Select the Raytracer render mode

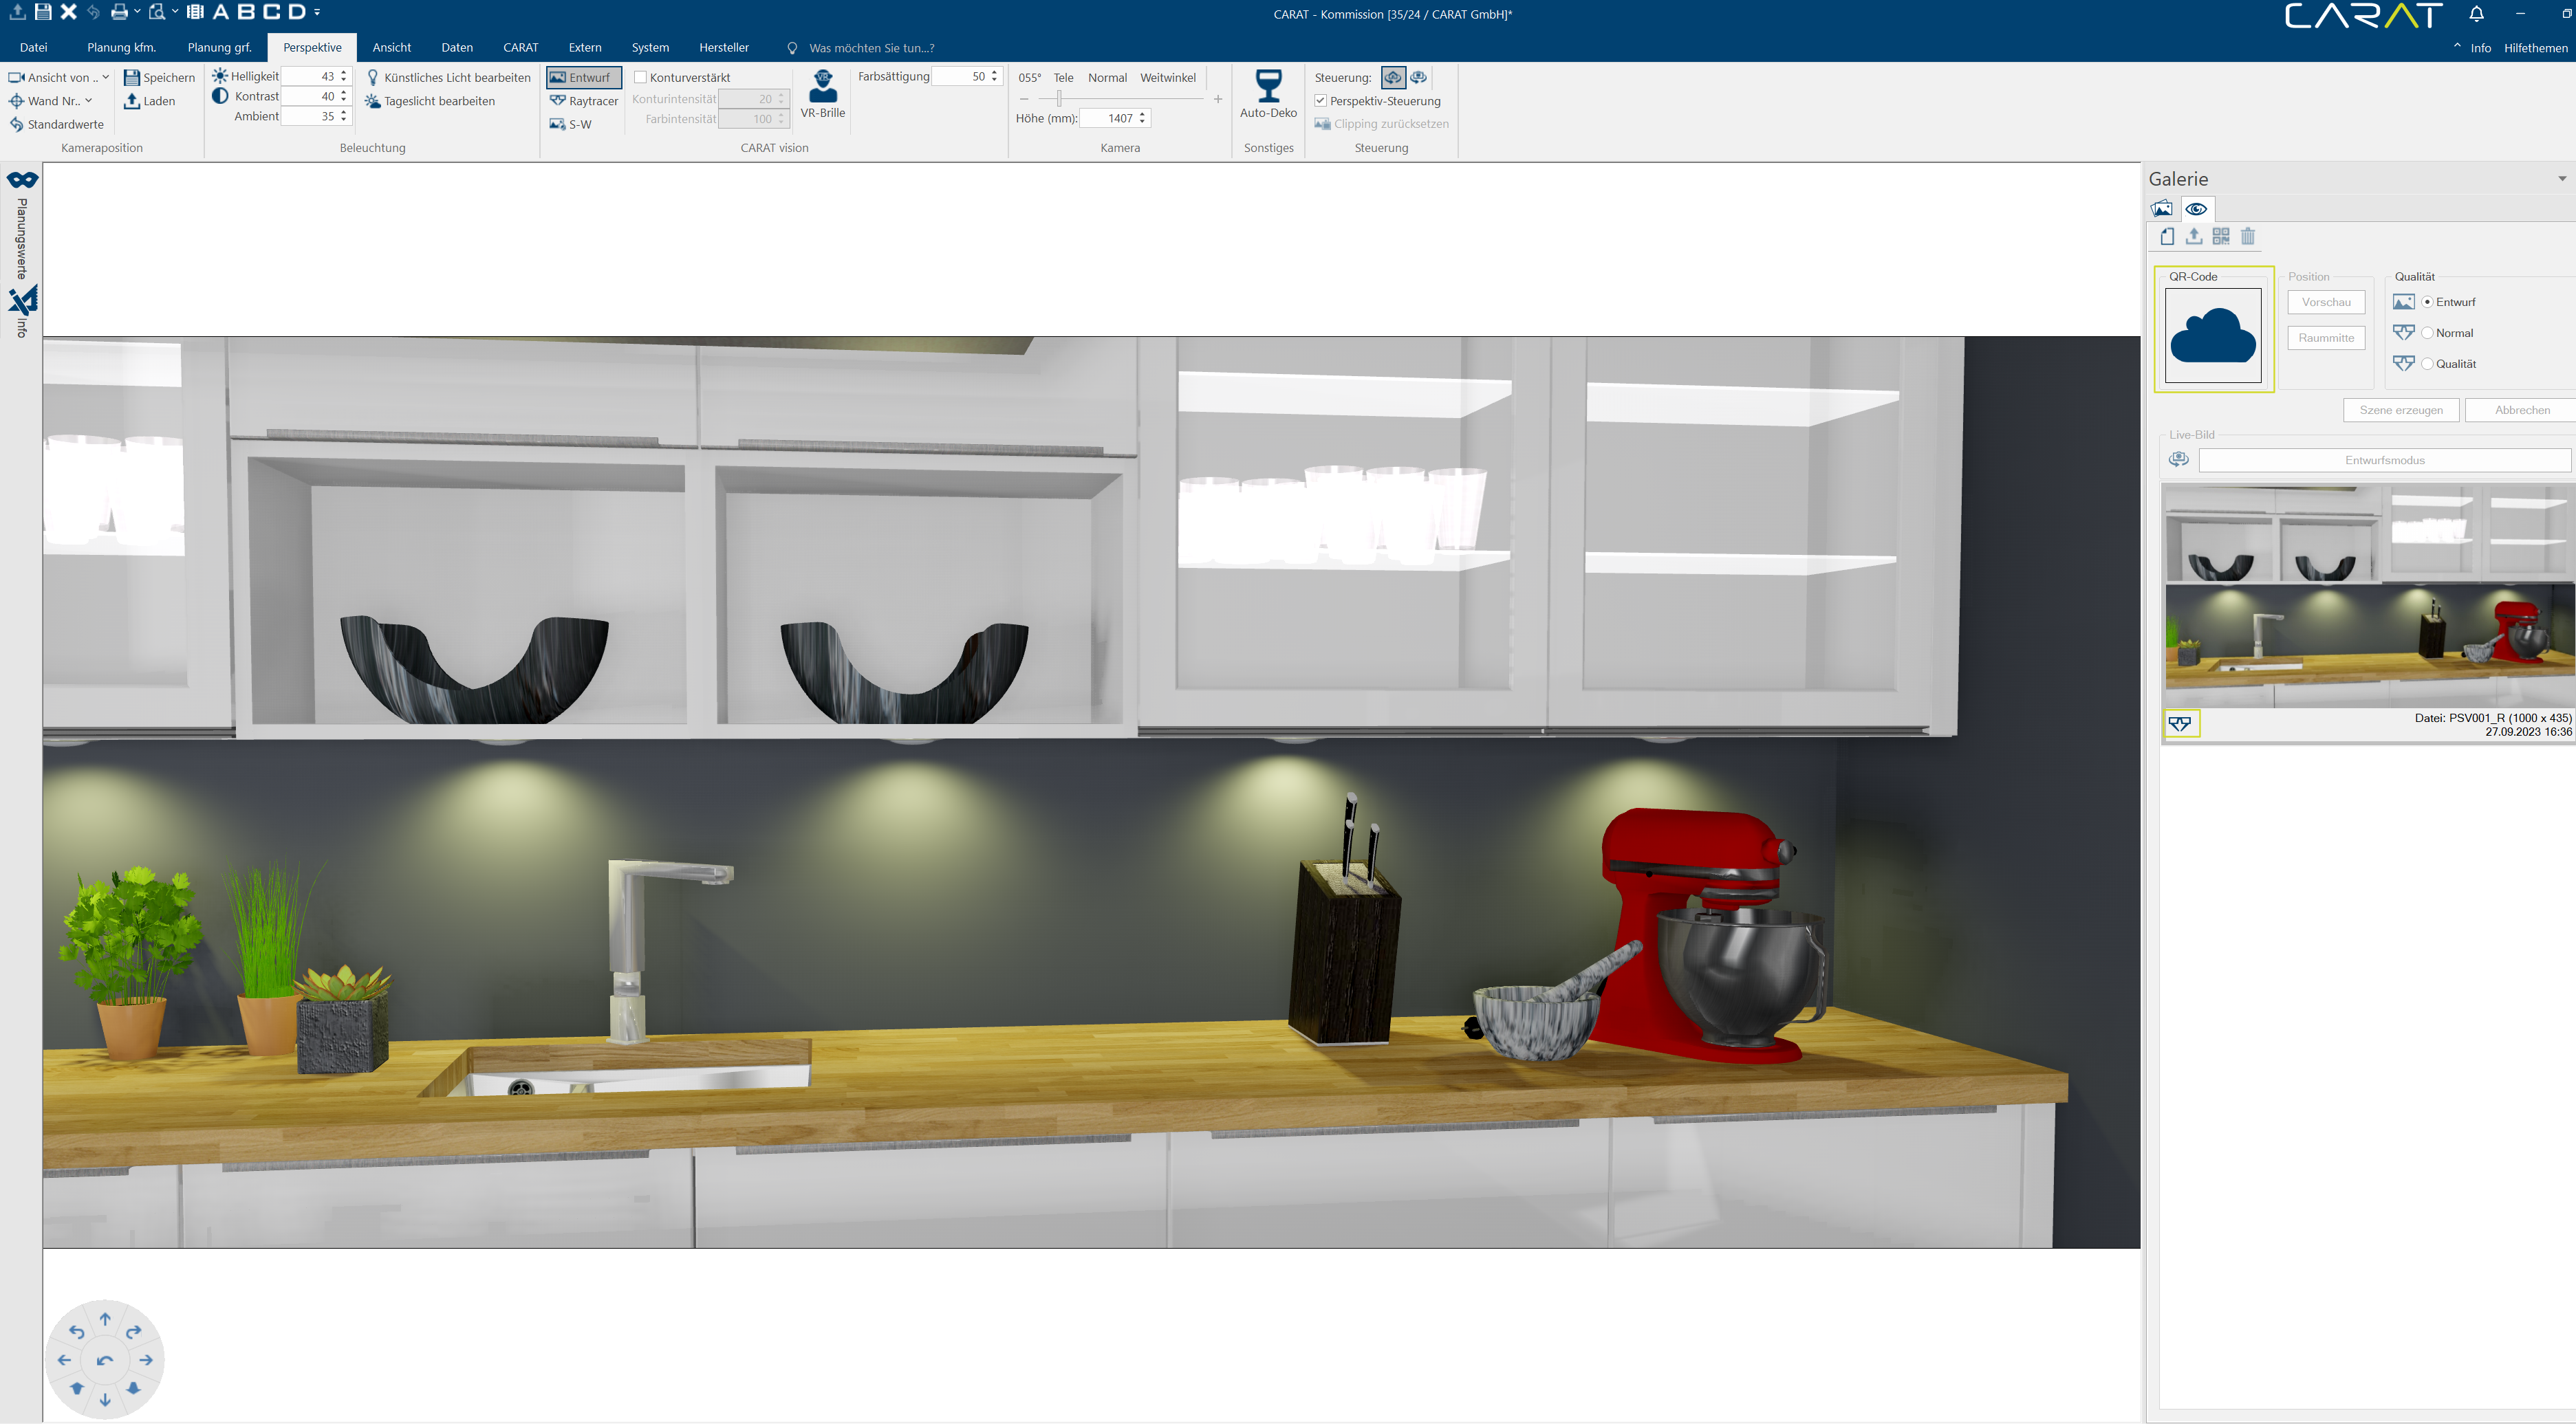584,101
